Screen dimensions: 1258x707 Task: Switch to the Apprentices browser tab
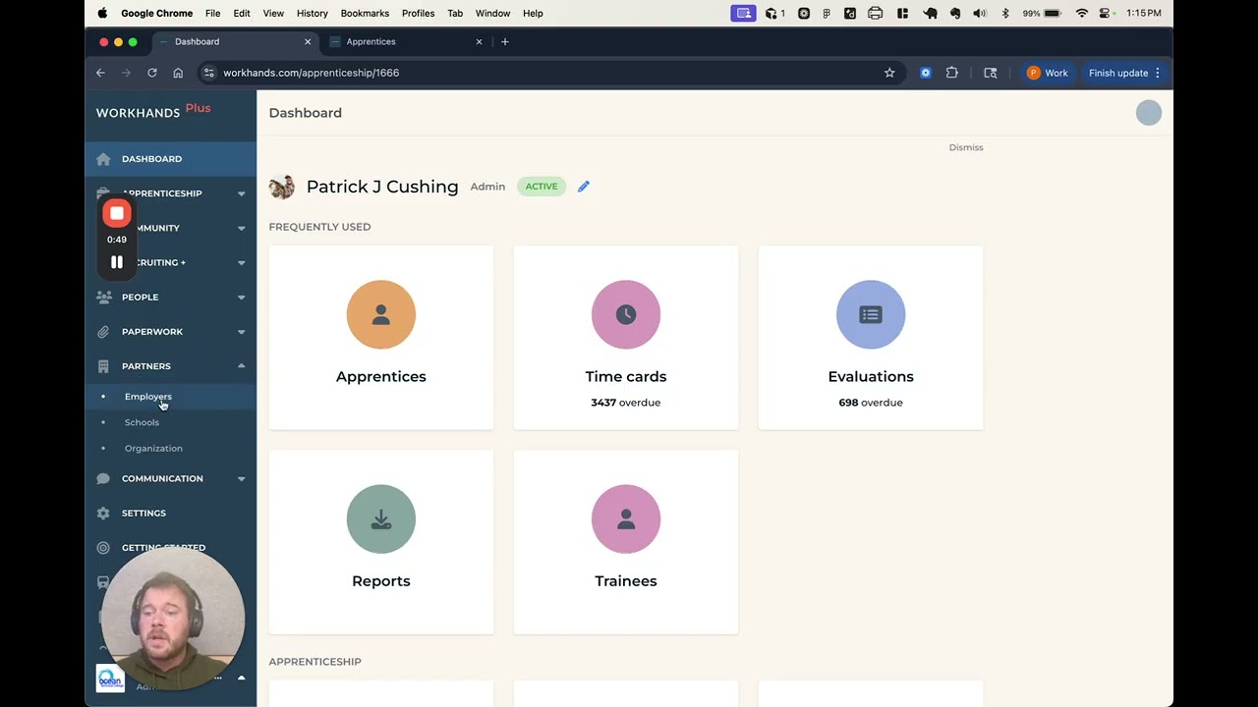pos(408,41)
